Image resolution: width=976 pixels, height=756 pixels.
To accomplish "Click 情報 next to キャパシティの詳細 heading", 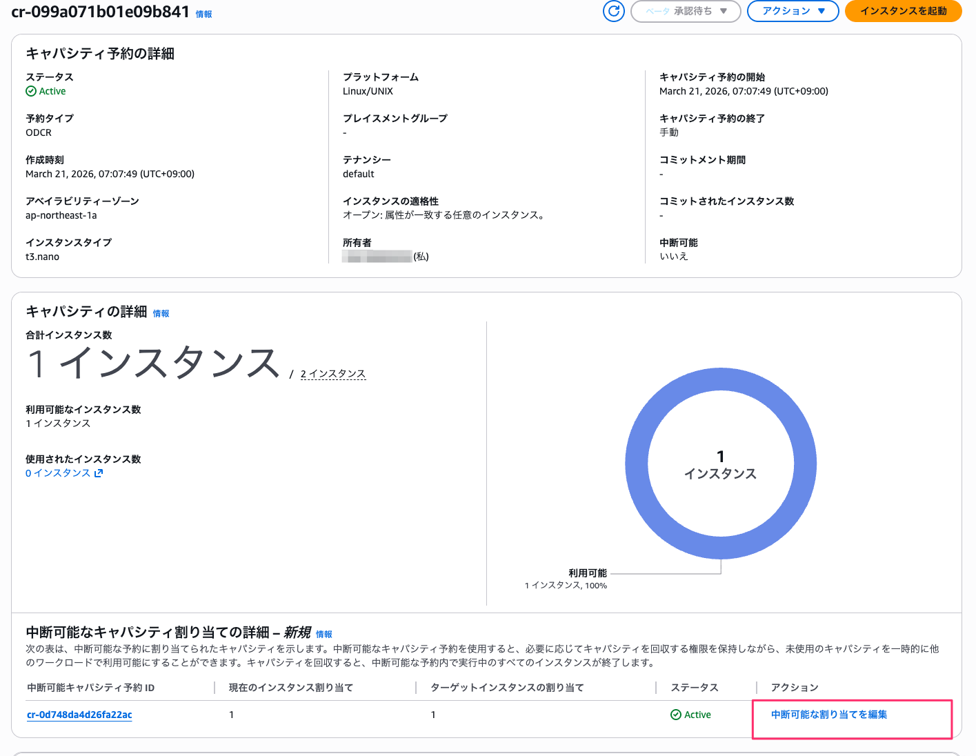I will click(161, 312).
